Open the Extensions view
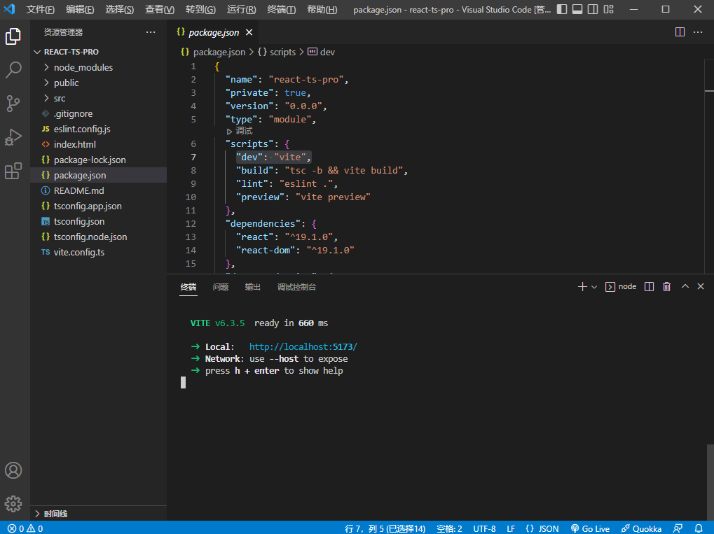Screen dimensions: 714x534 [x=13, y=171]
